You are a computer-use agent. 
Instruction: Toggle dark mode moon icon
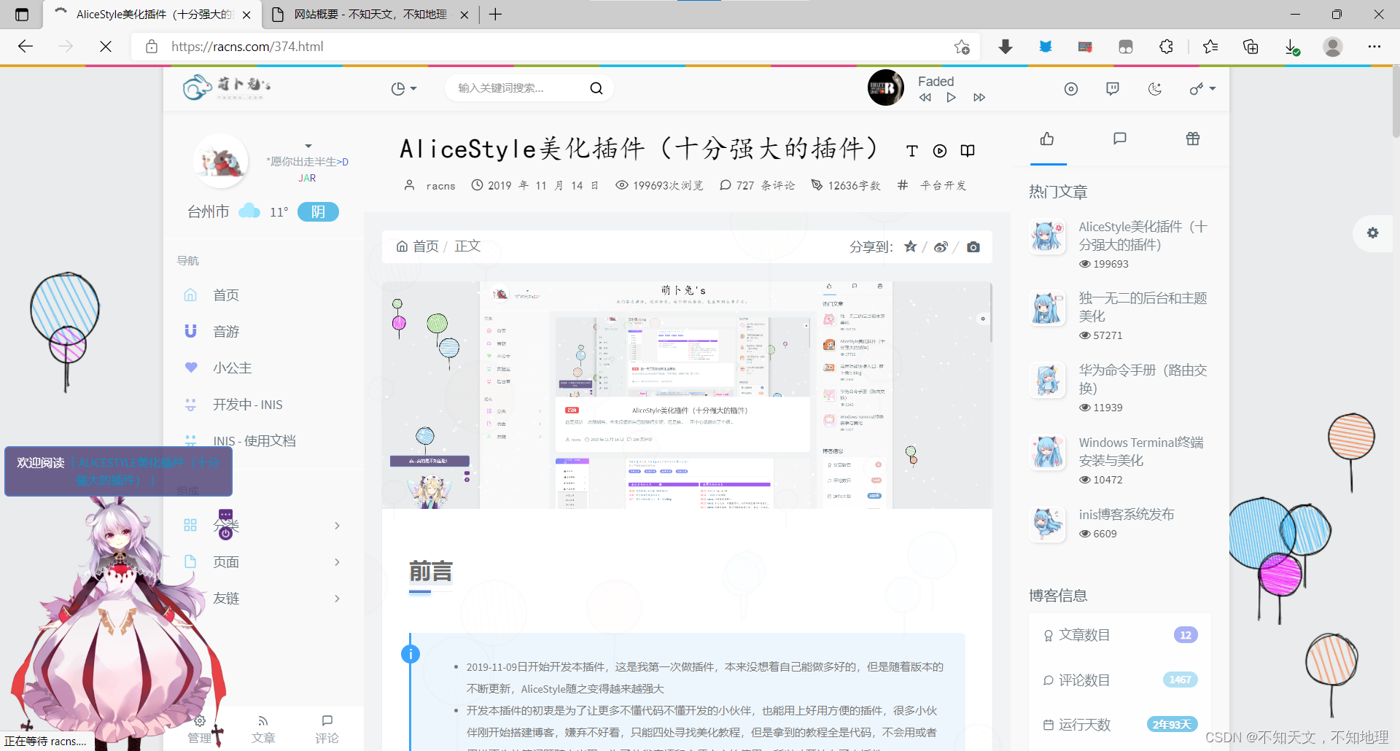pos(1155,89)
